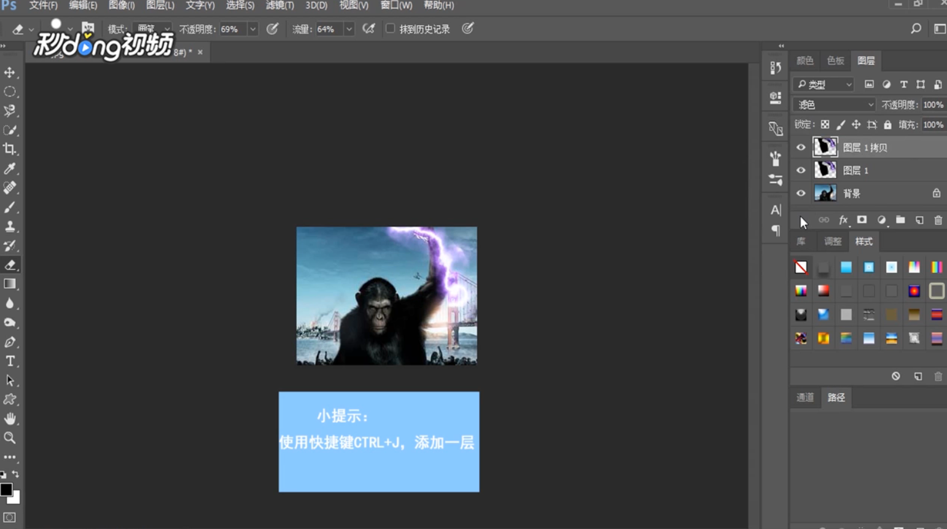Toggle lock position icon
The width and height of the screenshot is (947, 529).
point(856,125)
